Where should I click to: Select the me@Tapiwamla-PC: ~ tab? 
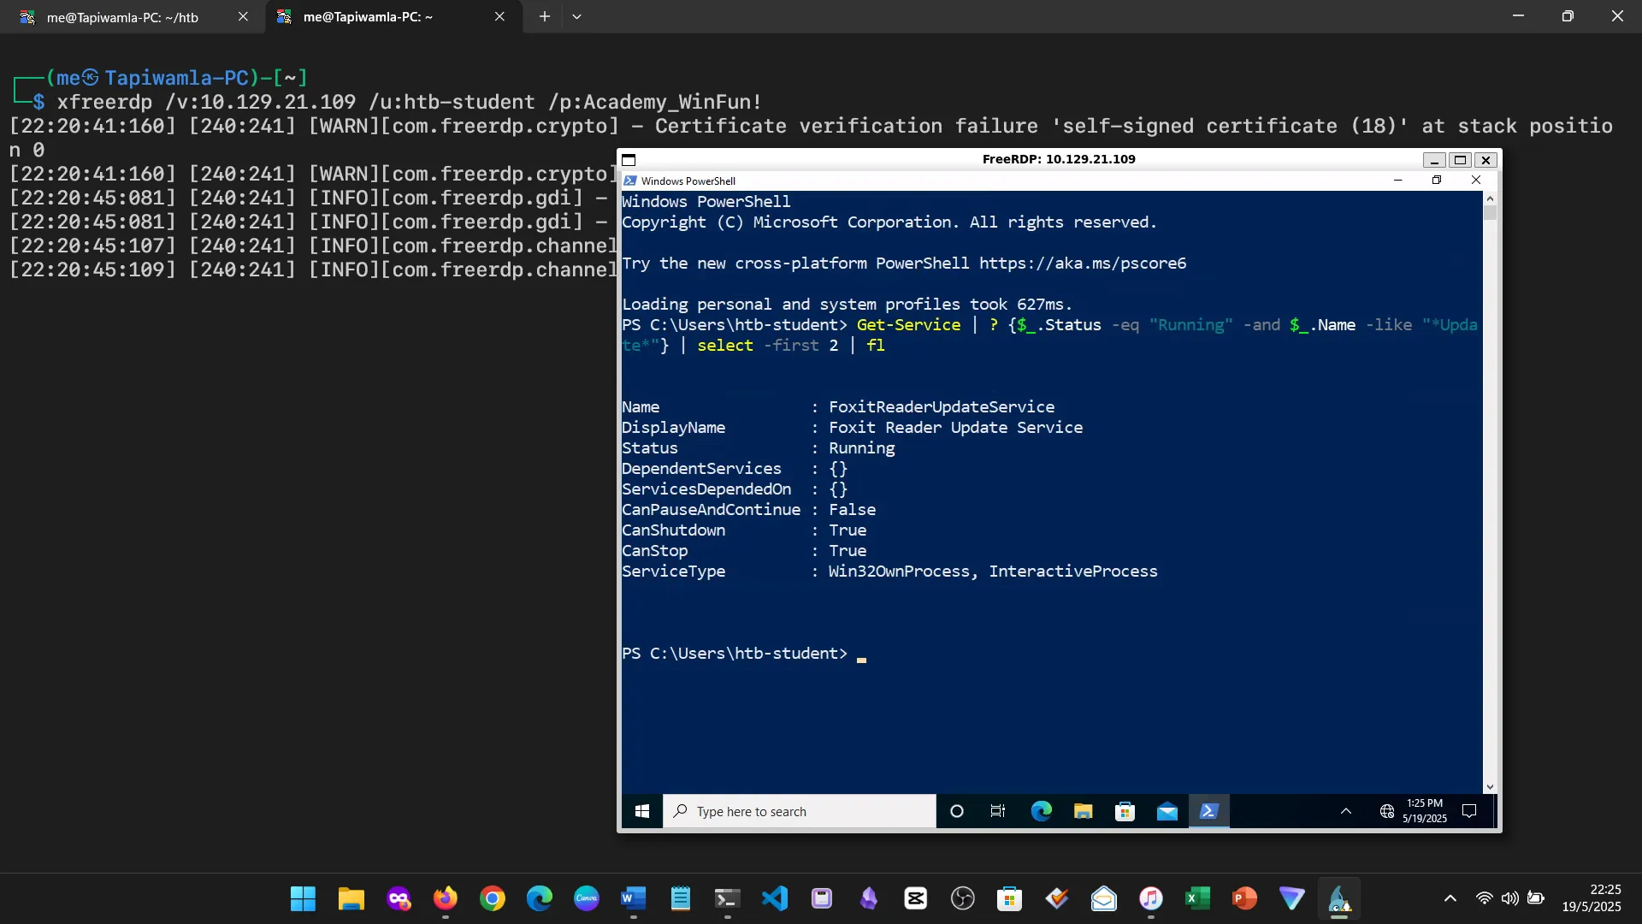coord(368,17)
